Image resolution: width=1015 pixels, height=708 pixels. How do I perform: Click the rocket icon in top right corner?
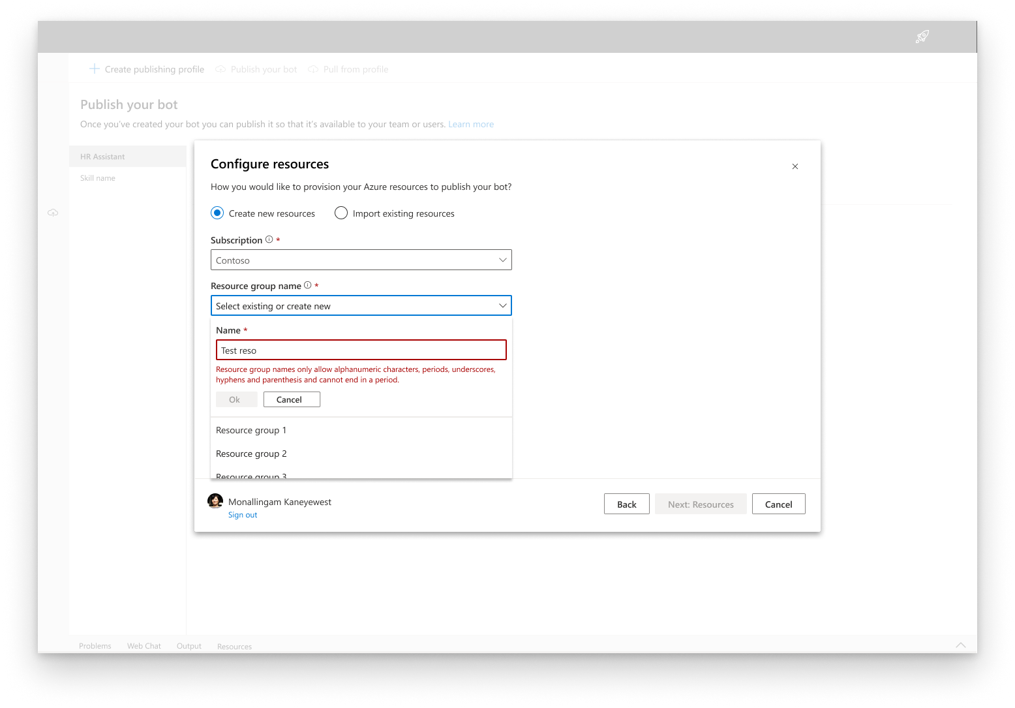point(922,37)
